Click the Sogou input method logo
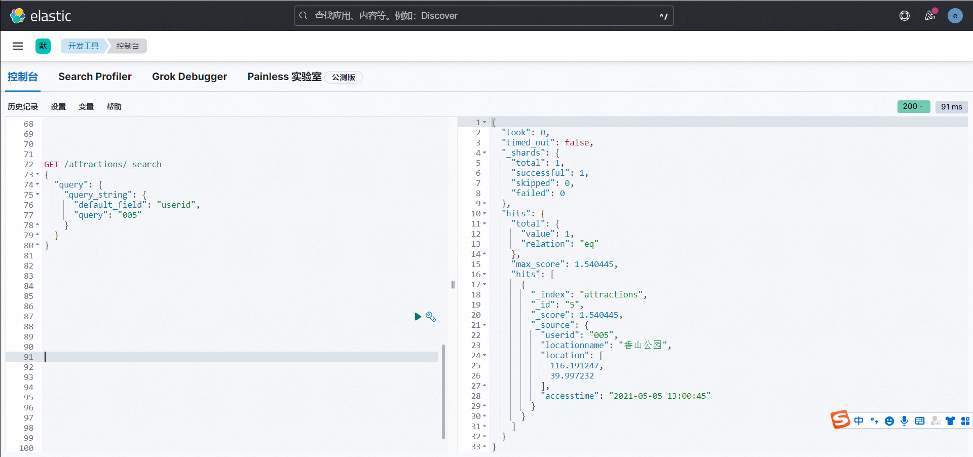The height and width of the screenshot is (457, 973). coord(840,420)
